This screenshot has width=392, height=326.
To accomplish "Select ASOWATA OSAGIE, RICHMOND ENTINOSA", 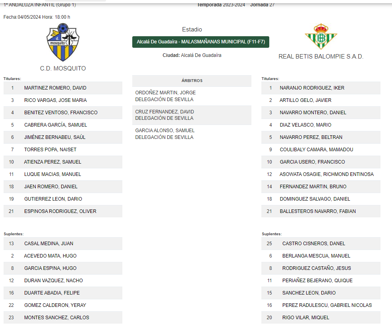I will [326, 174].
